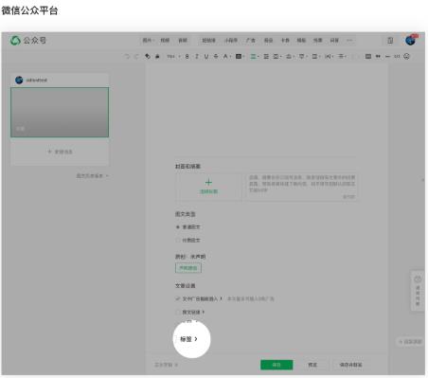Click the plus icon to select cover
428x378 pixels.
point(208,182)
